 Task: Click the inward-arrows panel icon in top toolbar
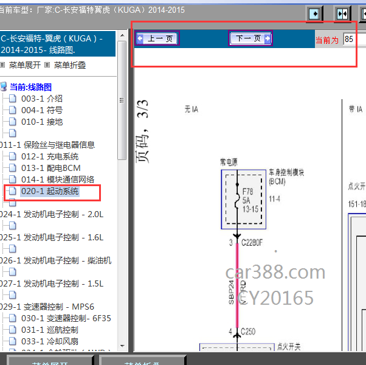point(342,14)
